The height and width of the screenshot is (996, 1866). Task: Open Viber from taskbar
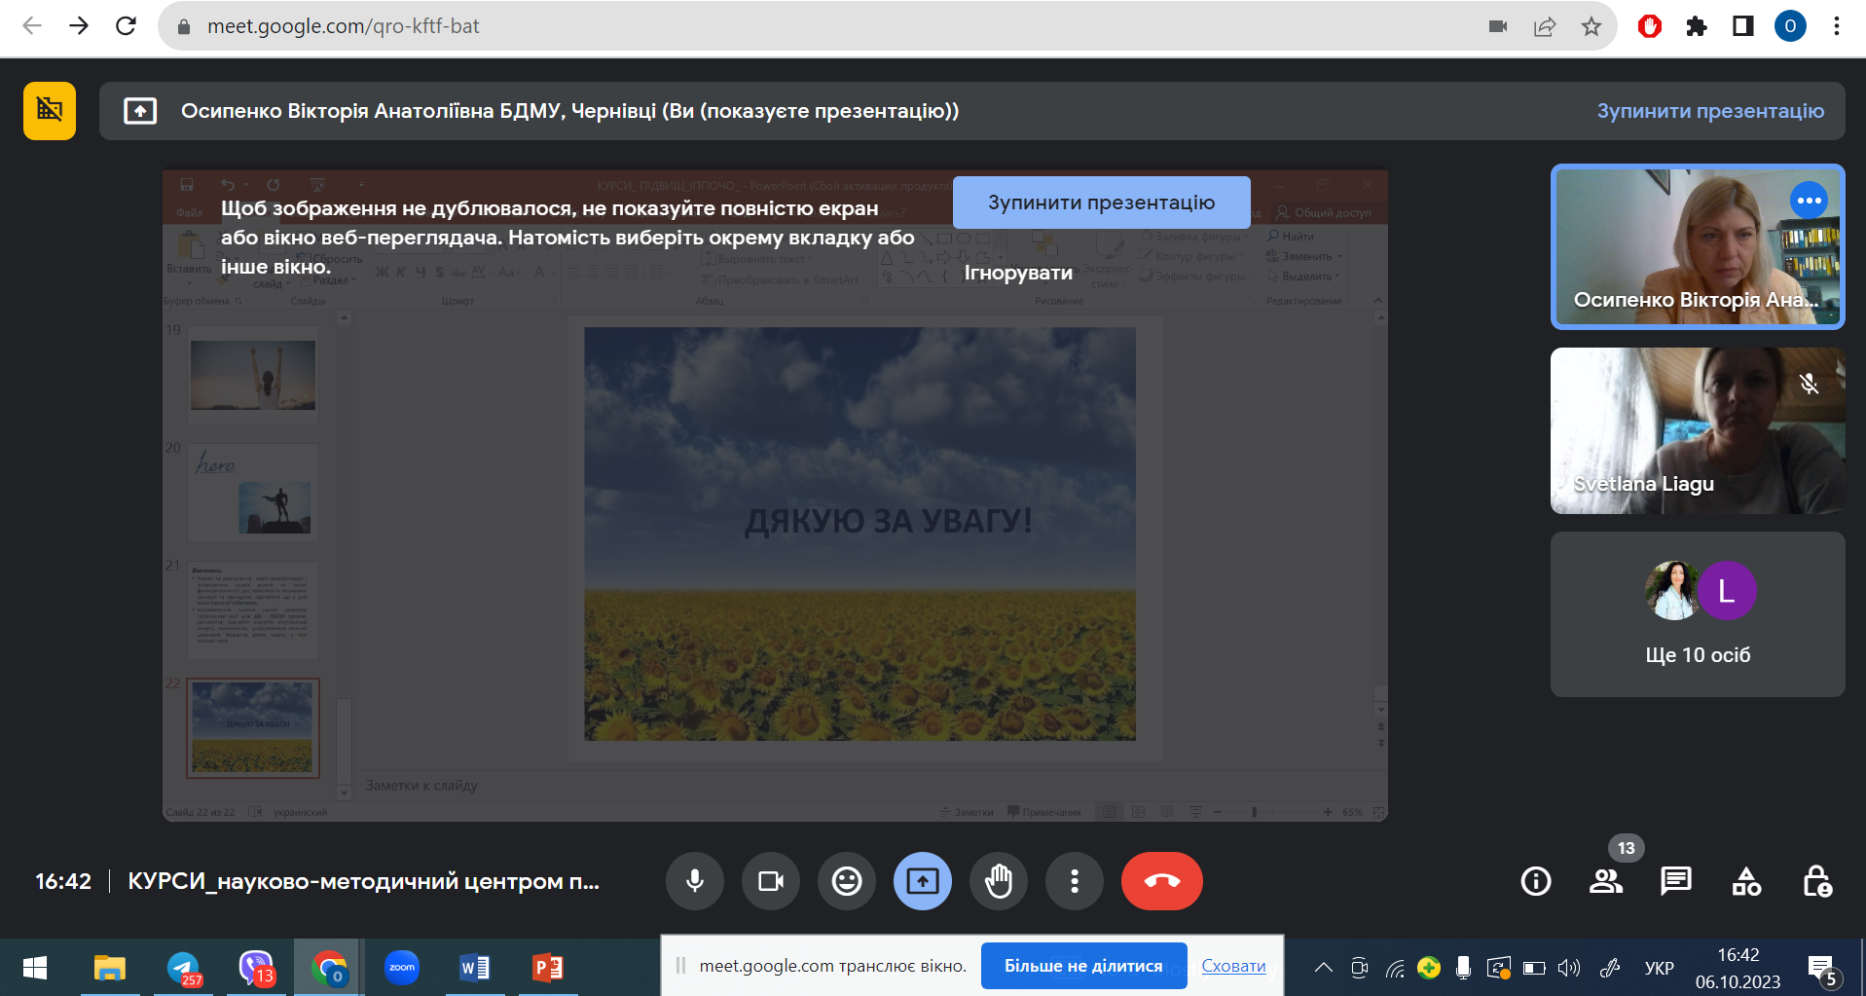256,968
